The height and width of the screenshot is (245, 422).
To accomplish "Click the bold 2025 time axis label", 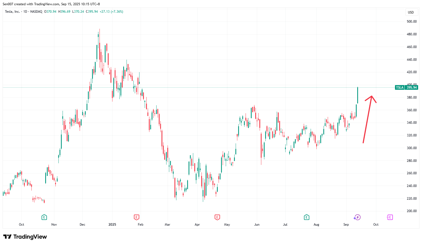I will 112,225.
